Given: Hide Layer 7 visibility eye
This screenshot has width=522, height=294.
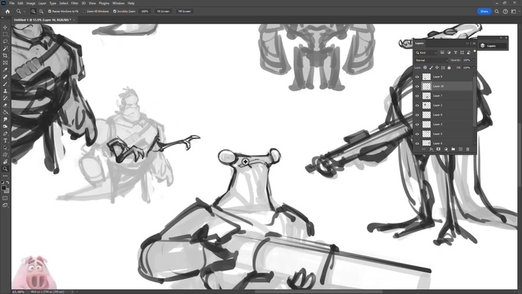Looking at the screenshot, I should coord(417,96).
